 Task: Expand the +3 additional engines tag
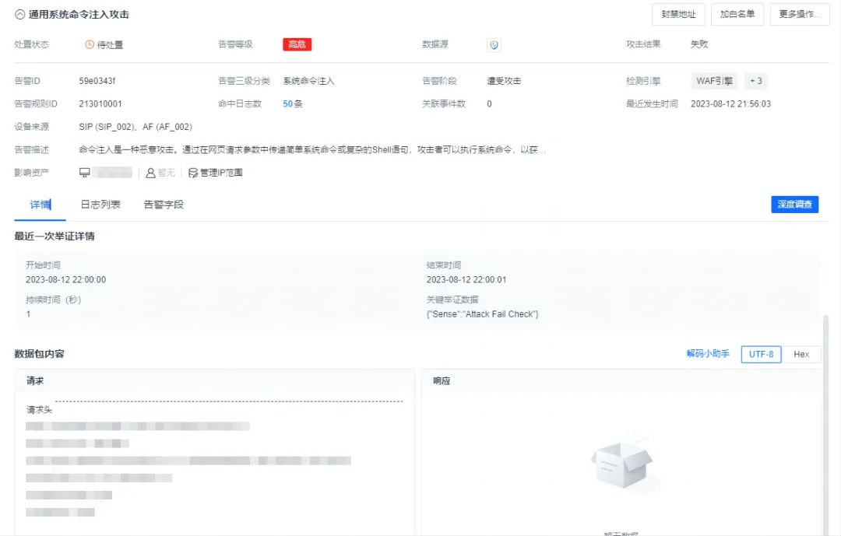point(755,81)
